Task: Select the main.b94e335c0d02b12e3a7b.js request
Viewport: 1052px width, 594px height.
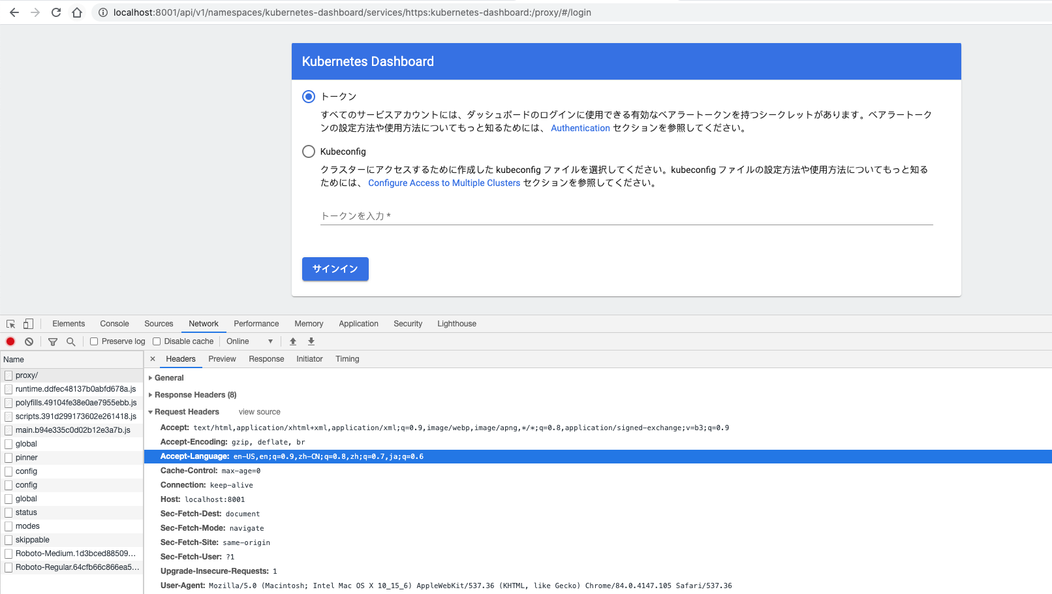Action: [x=72, y=430]
